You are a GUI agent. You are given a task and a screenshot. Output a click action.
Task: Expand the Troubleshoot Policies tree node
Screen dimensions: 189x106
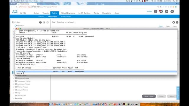[14, 81]
